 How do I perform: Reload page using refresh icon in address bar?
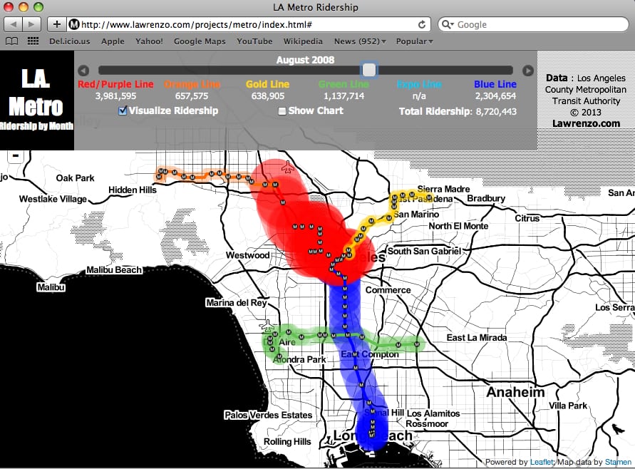coord(422,25)
